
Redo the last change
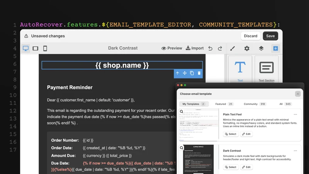coord(220,48)
